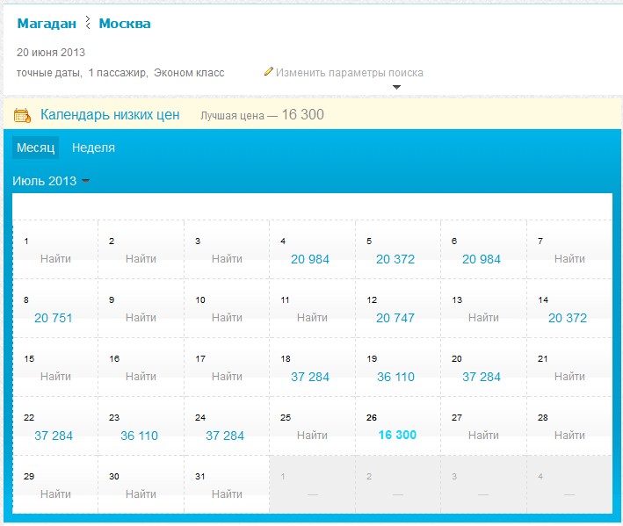Image resolution: width=623 pixels, height=526 pixels.
Task: Select best price 16 300 on July 26
Action: (x=397, y=435)
